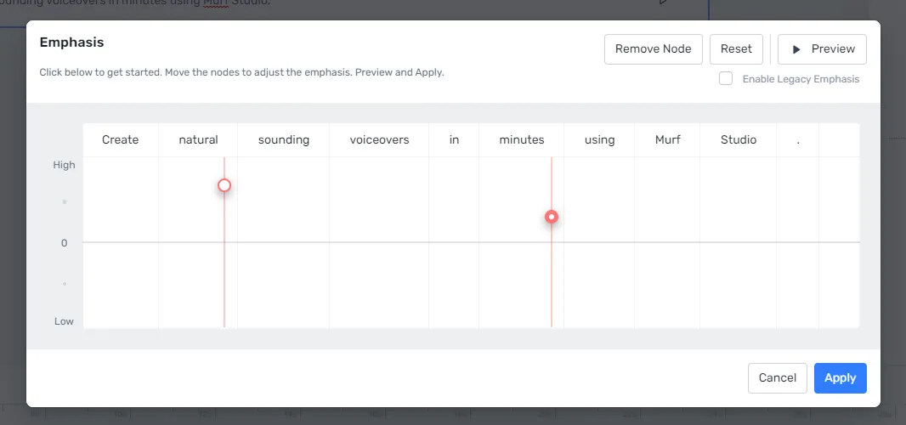Click the word 'sounding' column header
The height and width of the screenshot is (425, 906).
click(284, 140)
